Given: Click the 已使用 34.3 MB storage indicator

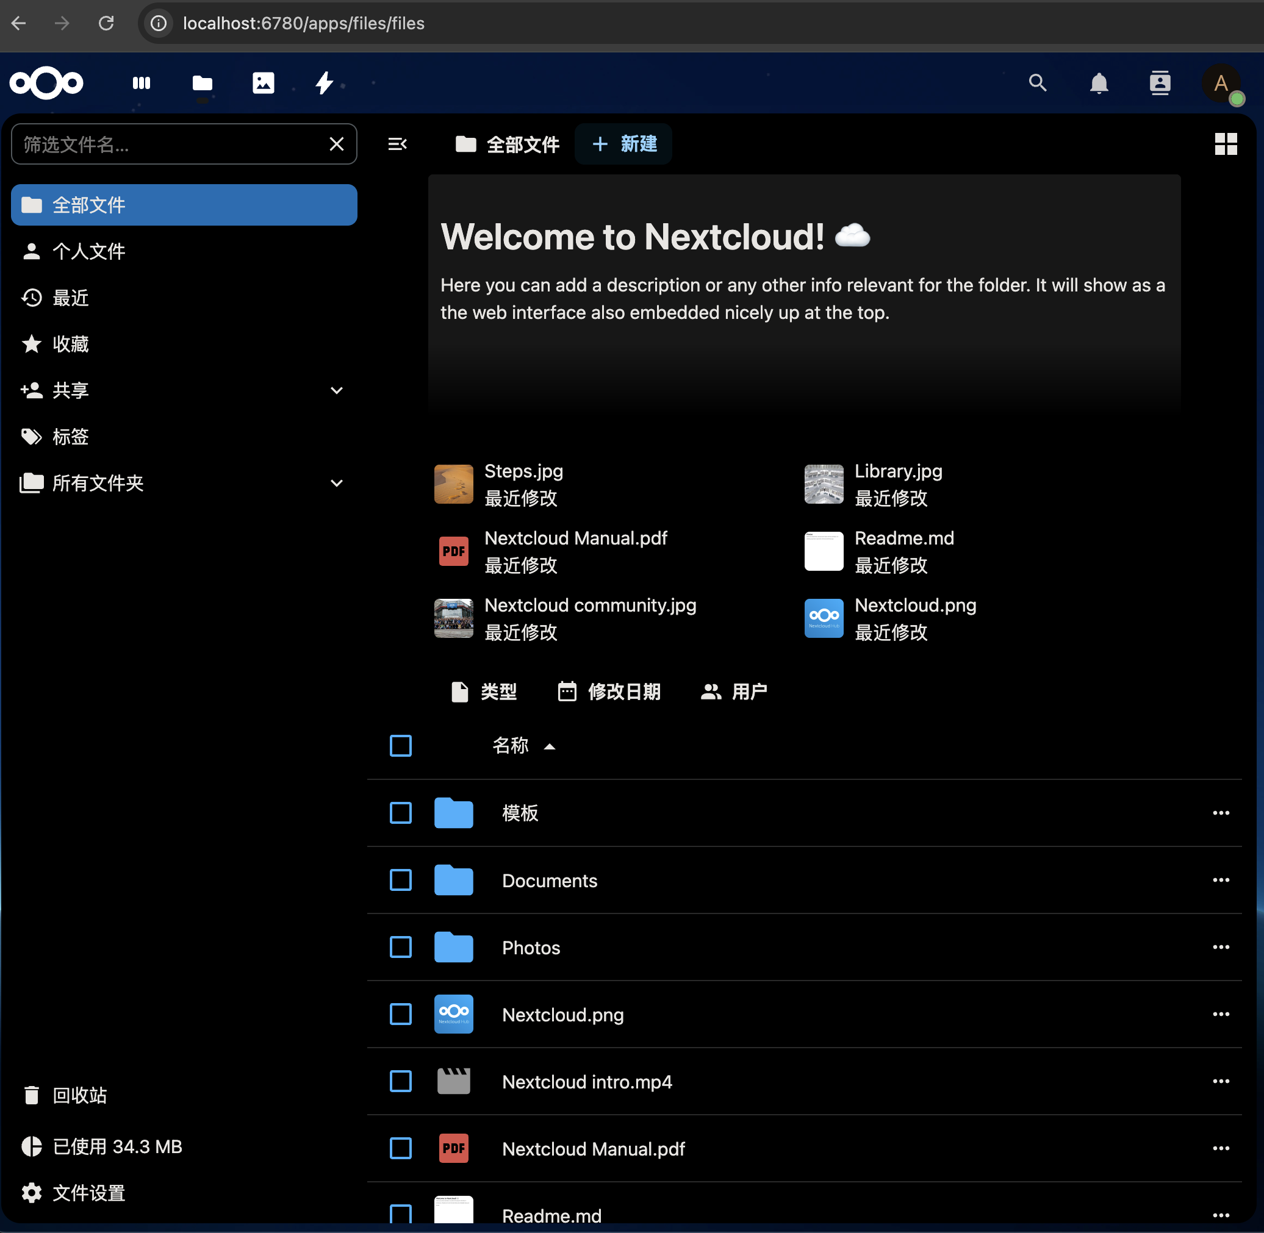Looking at the screenshot, I should coord(184,1146).
